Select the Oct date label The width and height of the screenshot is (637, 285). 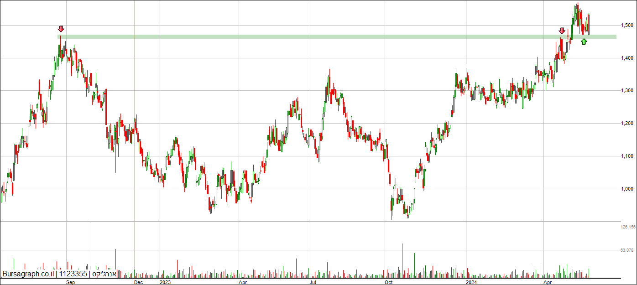[389, 282]
